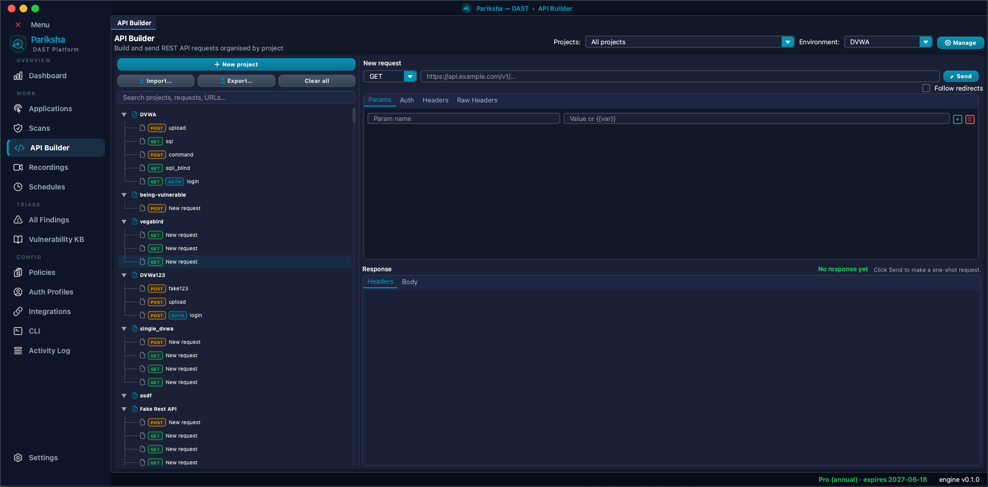Image resolution: width=988 pixels, height=487 pixels.
Task: Click the All Findings warning triangle icon
Action: (x=18, y=220)
